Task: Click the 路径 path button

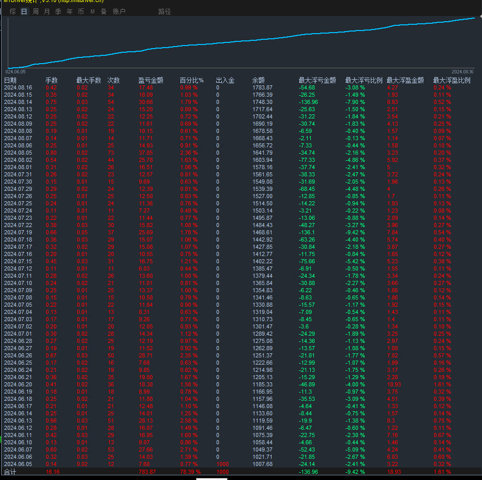Action: tap(164, 11)
